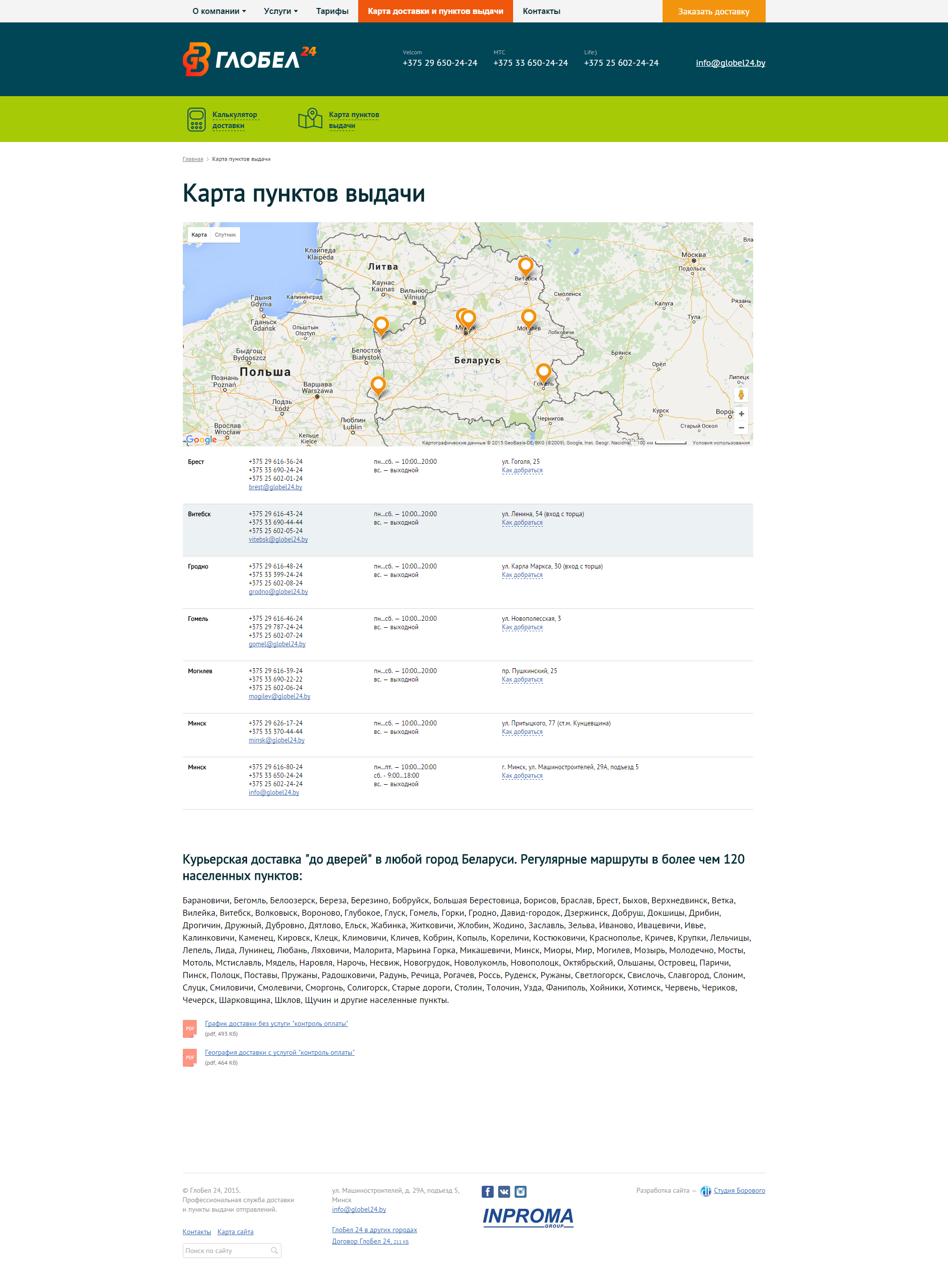Go to Главная breadcrumb

193,159
